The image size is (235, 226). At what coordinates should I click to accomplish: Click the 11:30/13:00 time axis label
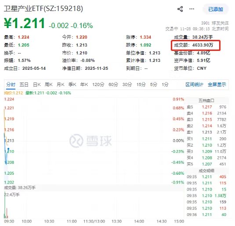(x=94, y=221)
